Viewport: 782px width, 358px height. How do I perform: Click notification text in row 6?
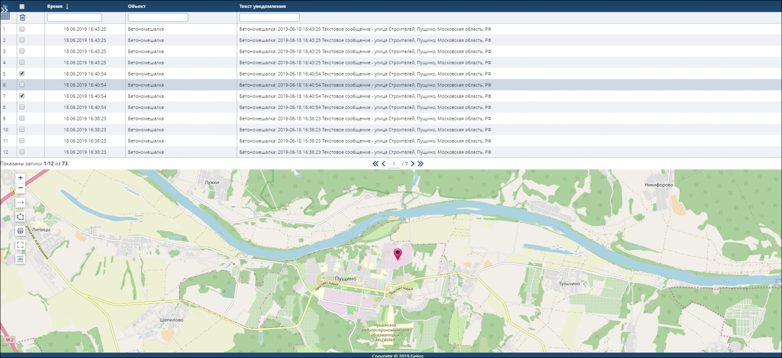click(365, 85)
